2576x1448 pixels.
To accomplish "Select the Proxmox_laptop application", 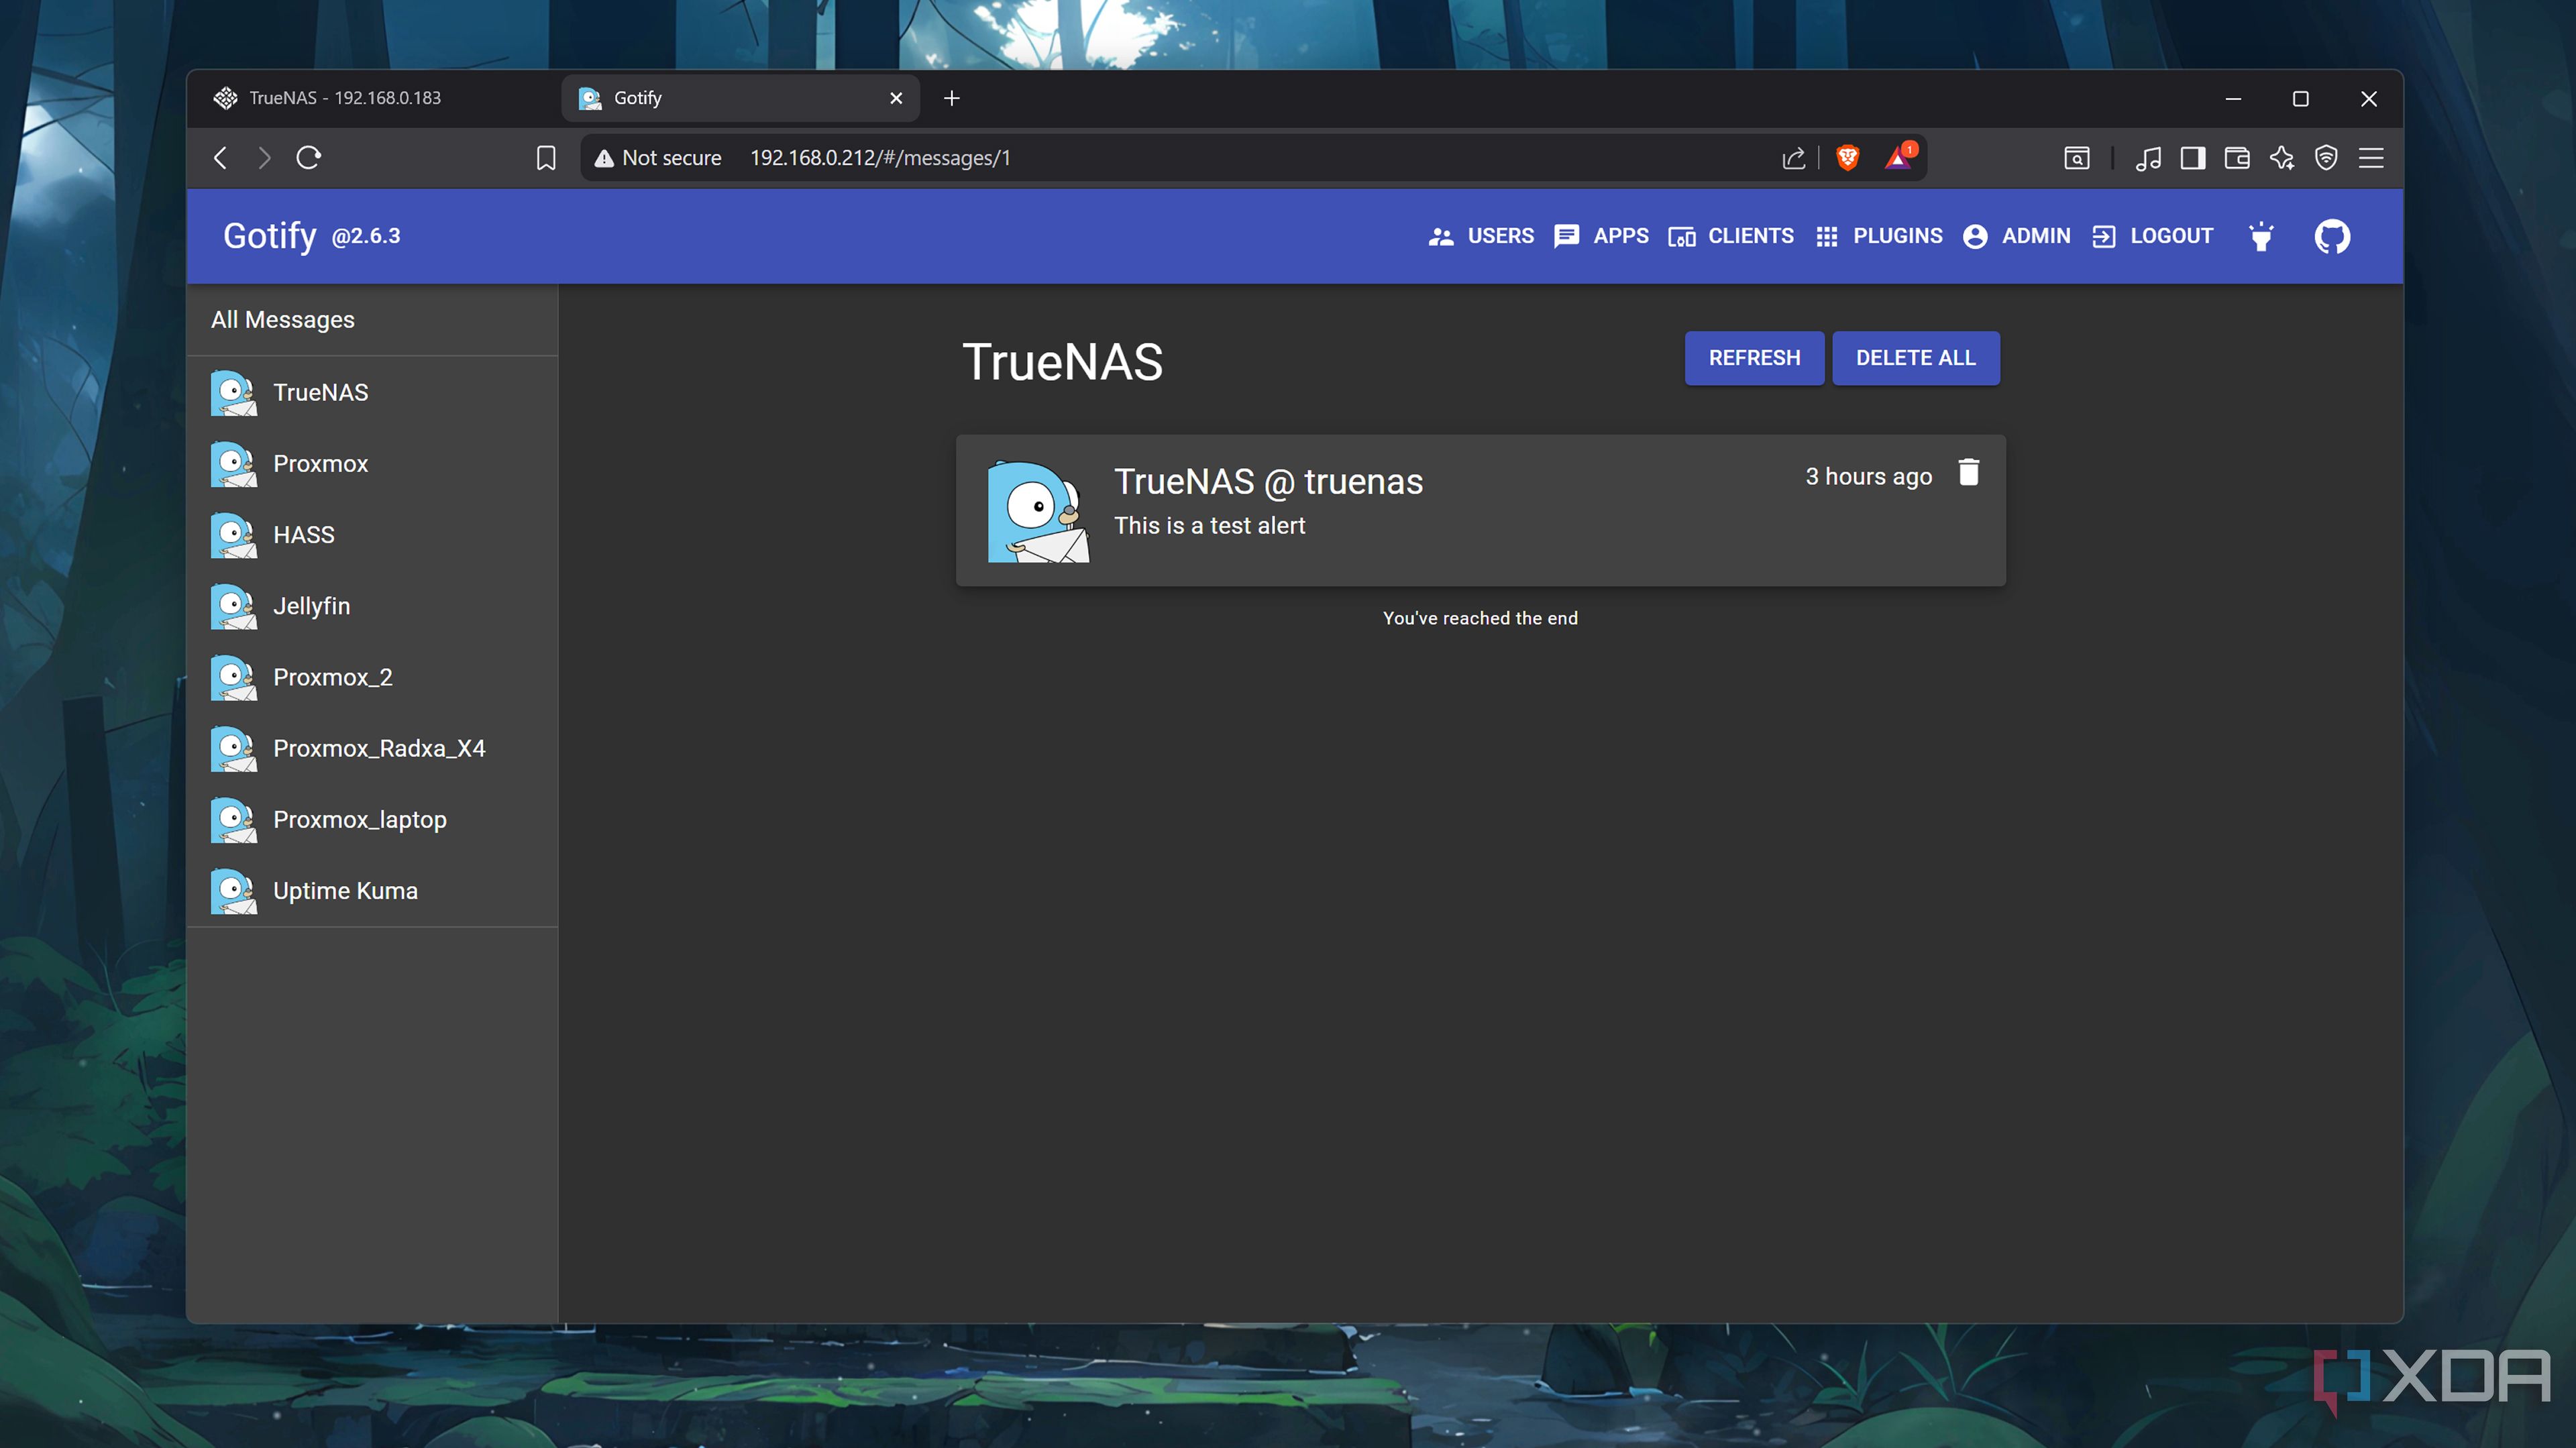I will point(372,819).
